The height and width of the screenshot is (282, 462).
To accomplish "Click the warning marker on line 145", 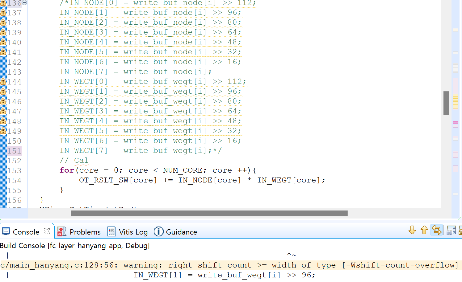I will (3, 92).
